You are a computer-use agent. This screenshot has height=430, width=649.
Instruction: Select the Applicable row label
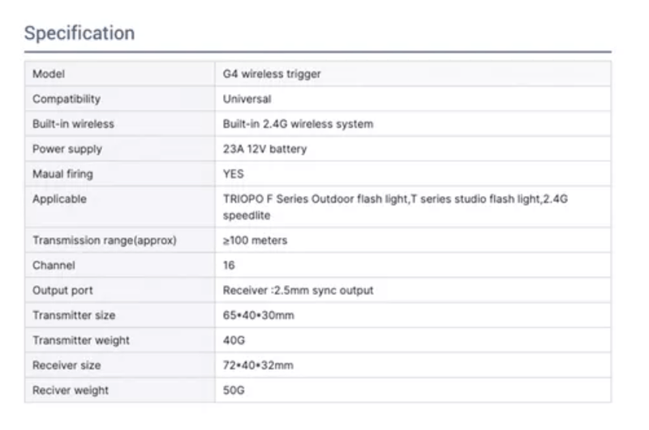tap(59, 199)
